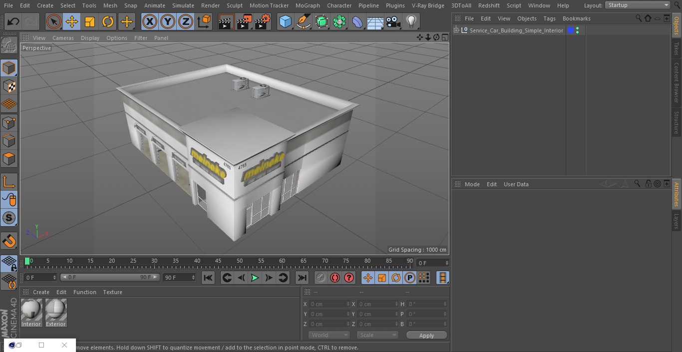Expand Service_Car_Building_Simple_Interior object tree

coord(456,30)
